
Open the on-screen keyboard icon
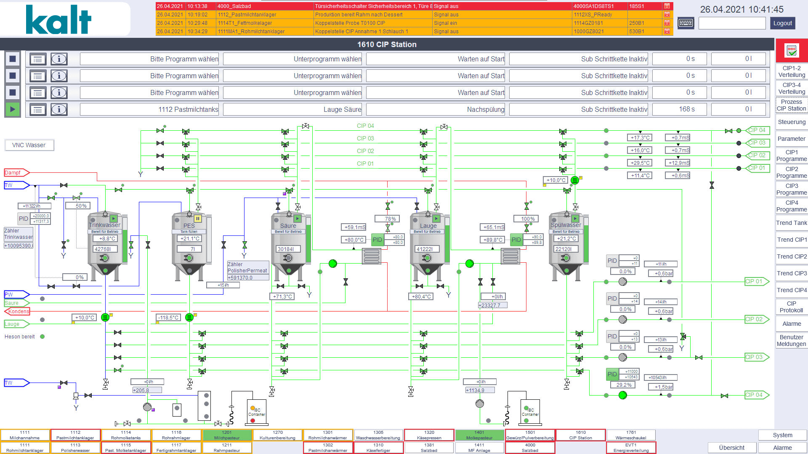click(686, 23)
